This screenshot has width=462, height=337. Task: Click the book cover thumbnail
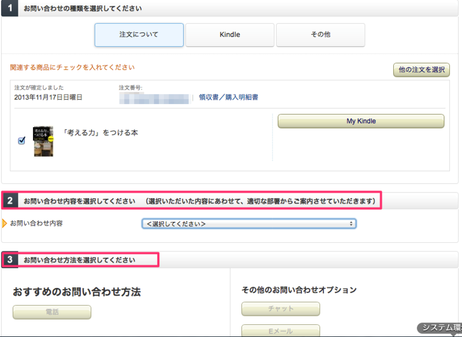43,141
